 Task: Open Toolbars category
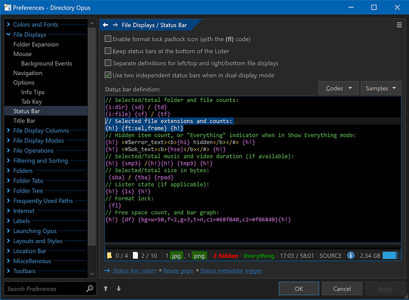tap(24, 271)
